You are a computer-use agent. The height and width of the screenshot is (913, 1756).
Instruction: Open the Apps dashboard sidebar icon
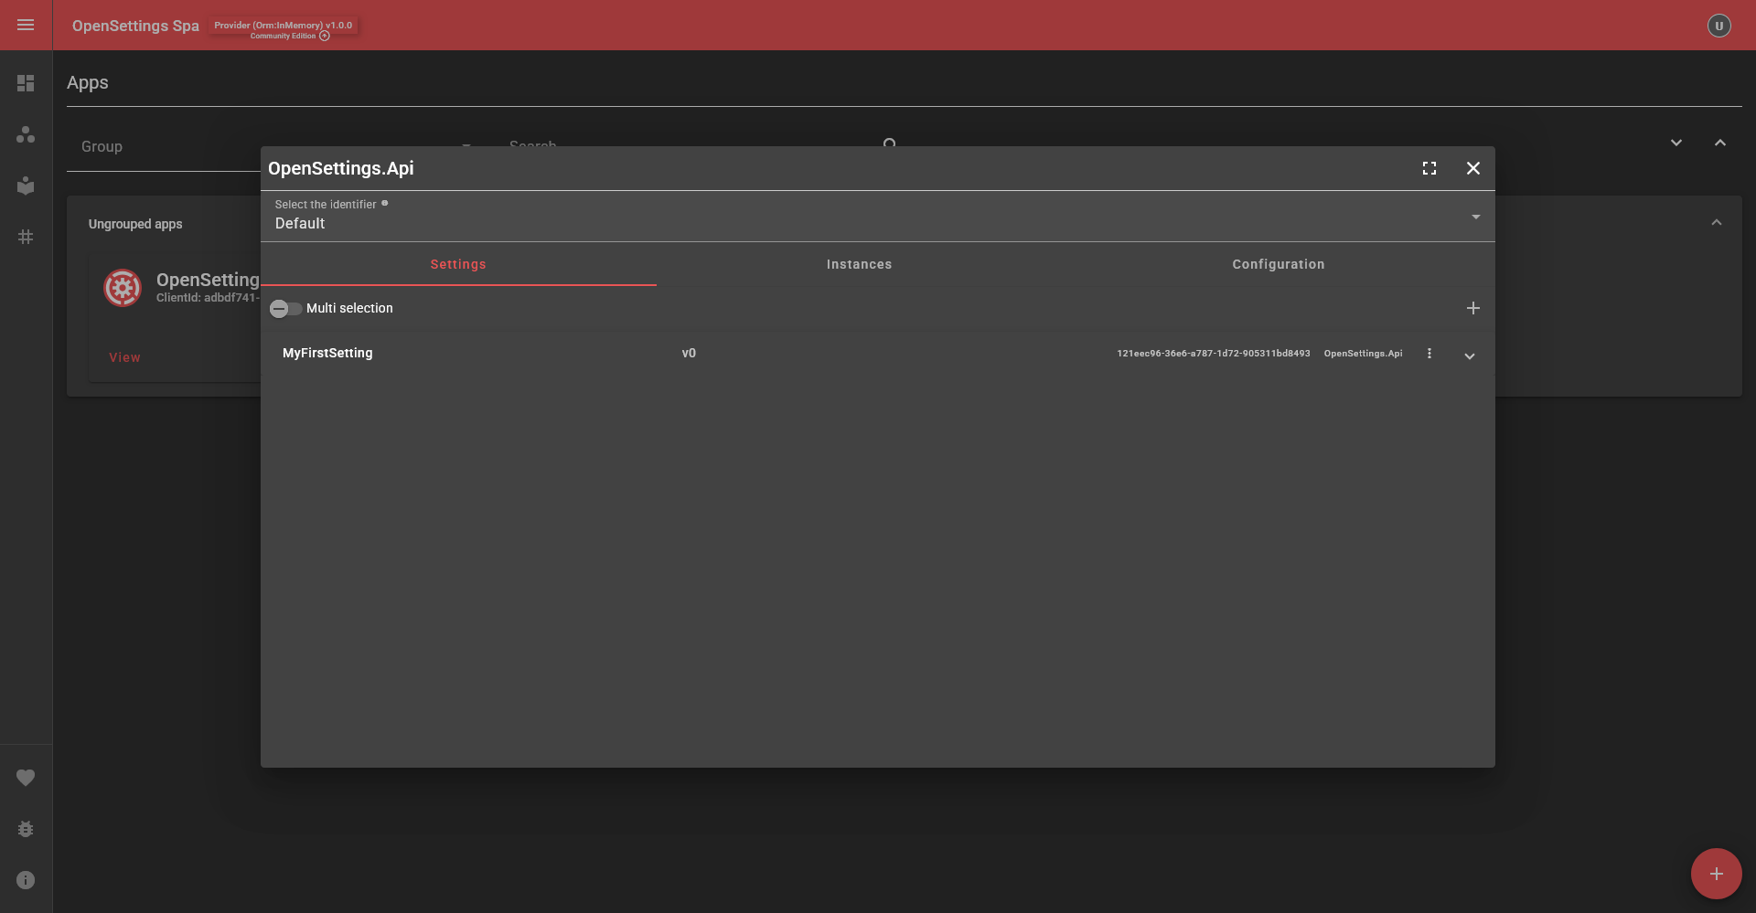(x=26, y=82)
